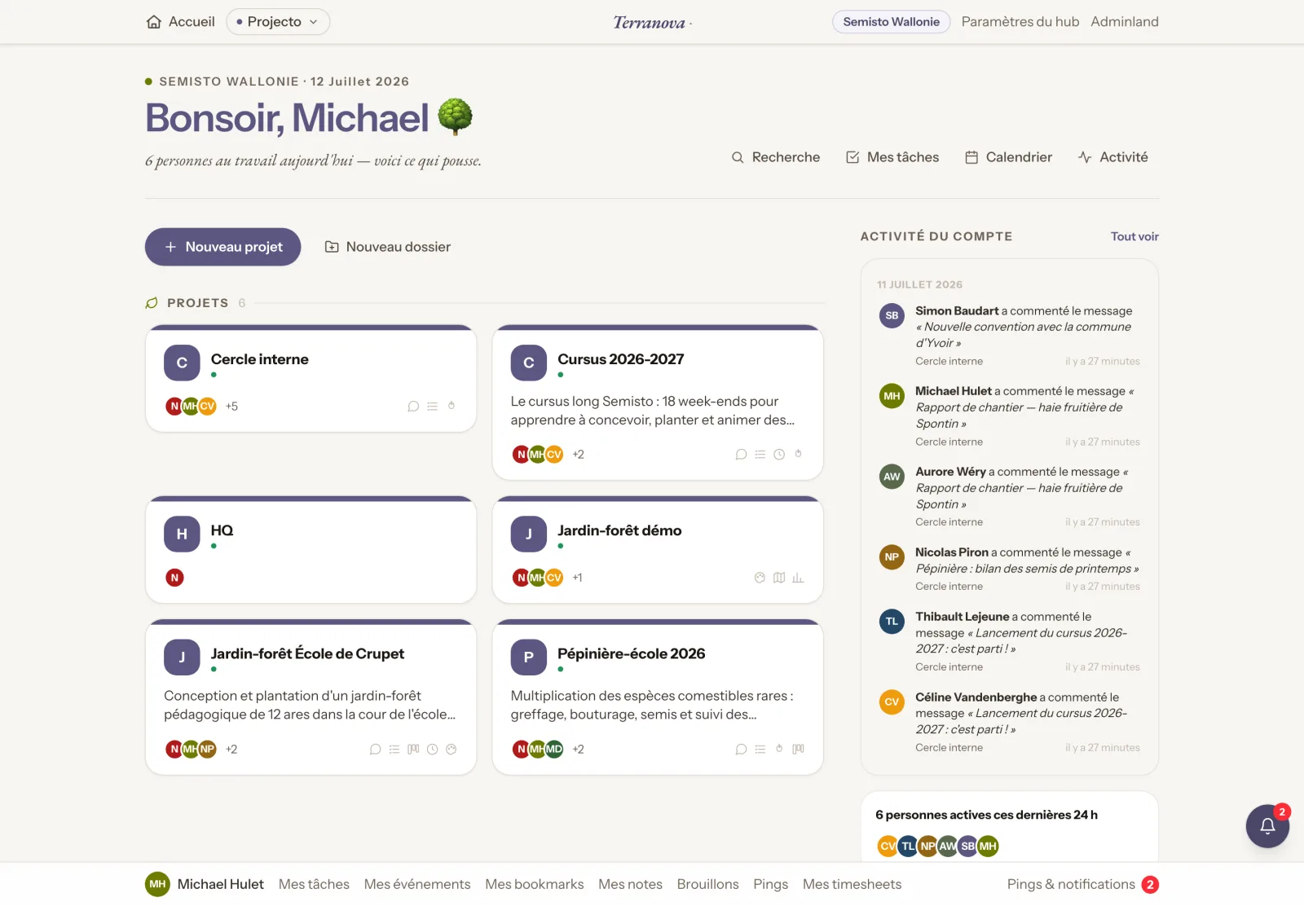Image resolution: width=1304 pixels, height=906 pixels.
Task: Open the Recherche search tool
Action: [776, 157]
